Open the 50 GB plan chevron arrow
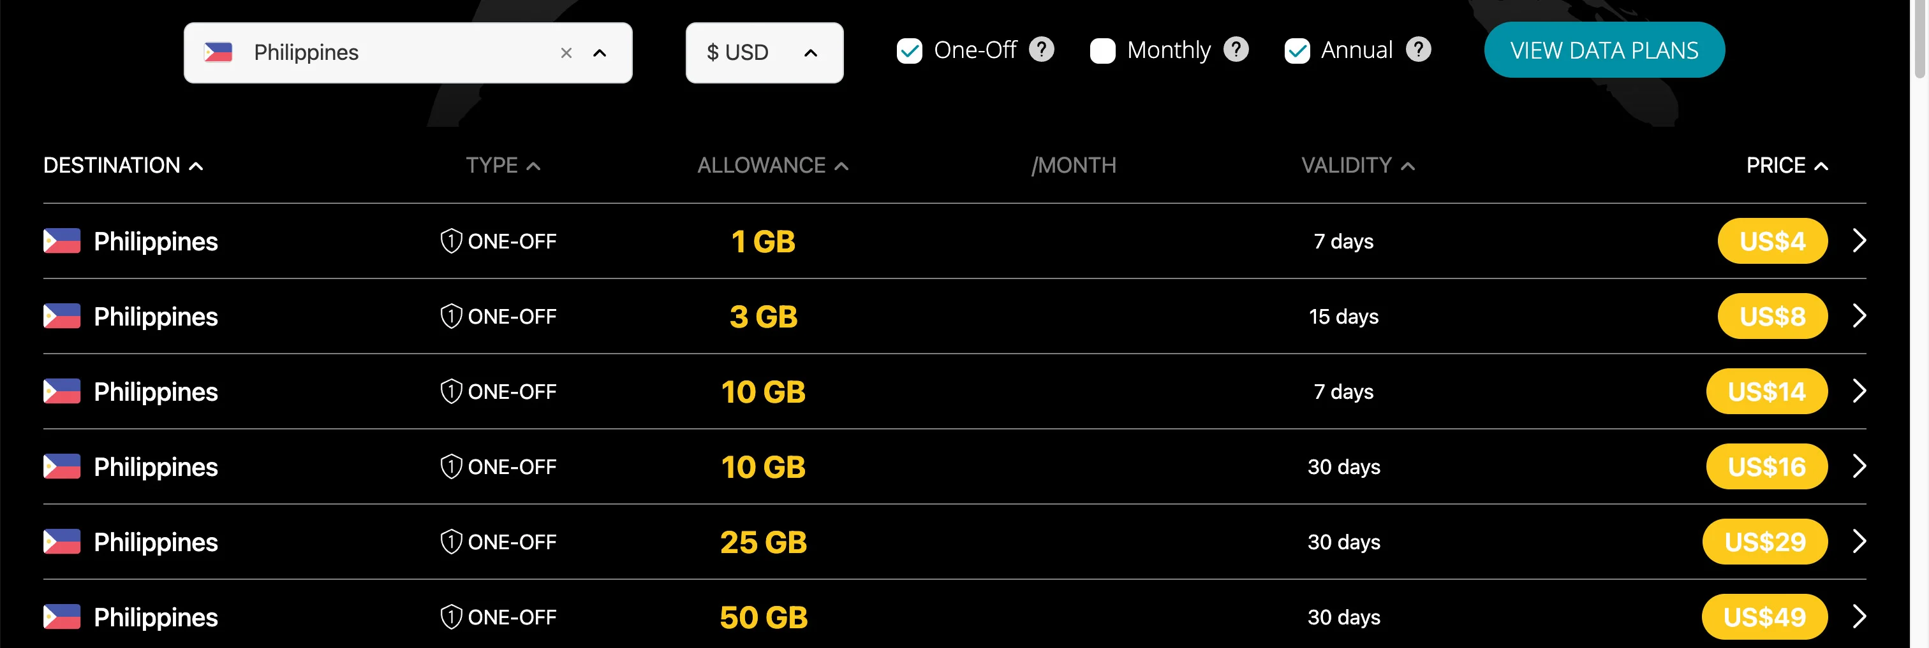This screenshot has height=648, width=1929. (1859, 617)
